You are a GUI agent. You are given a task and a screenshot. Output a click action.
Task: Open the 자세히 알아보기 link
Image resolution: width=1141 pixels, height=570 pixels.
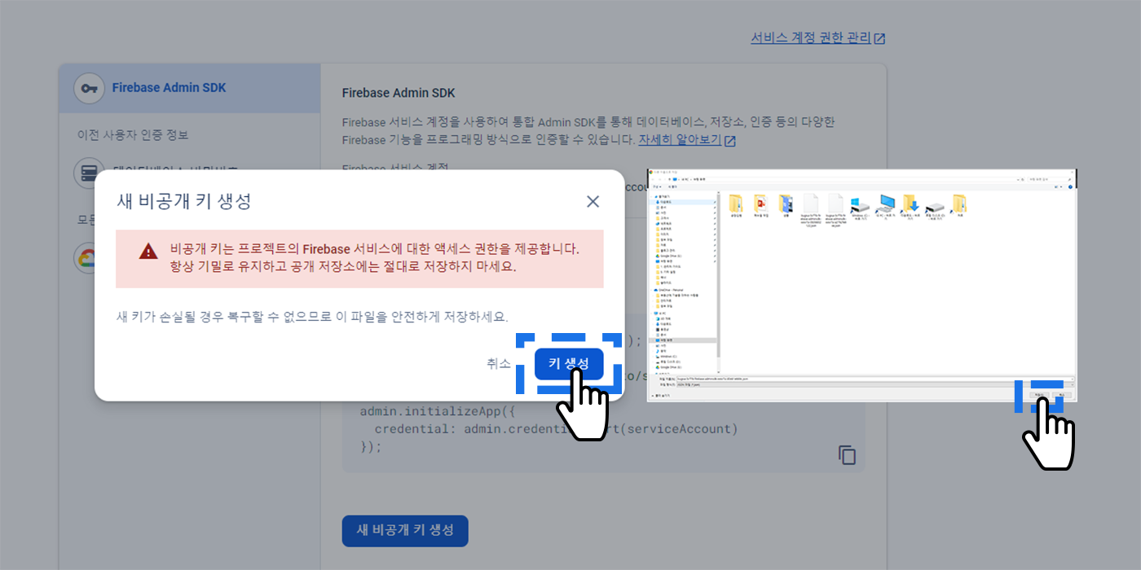[x=680, y=140]
